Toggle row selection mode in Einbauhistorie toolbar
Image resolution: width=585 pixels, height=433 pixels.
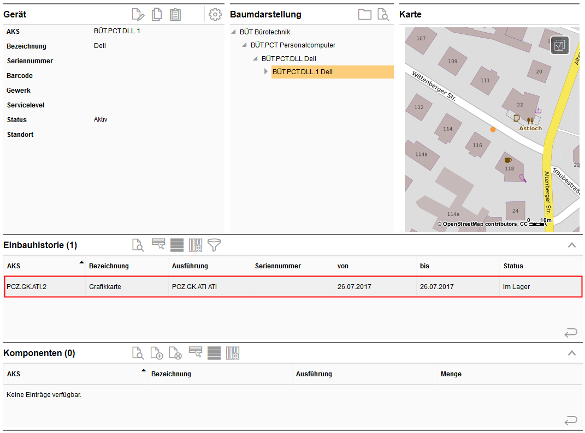tap(158, 245)
